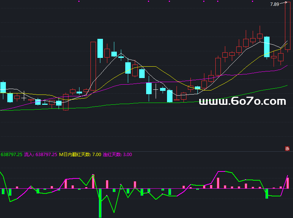
Task: Click the white doji cross near the left edge
Action: tap(24, 97)
